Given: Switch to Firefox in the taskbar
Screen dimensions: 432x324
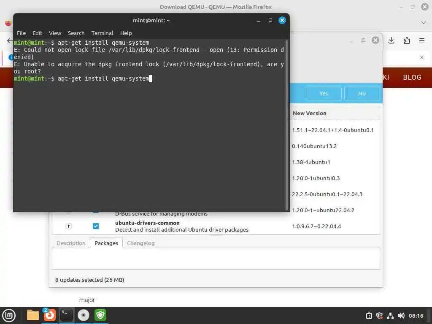Looking at the screenshot, I should point(50,315).
